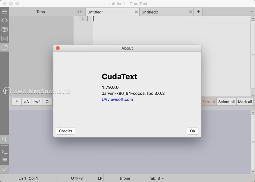Close the About dialog red button
The image size is (255, 182).
point(58,48)
